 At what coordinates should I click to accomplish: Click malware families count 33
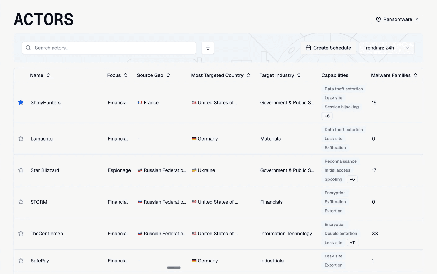coord(375,234)
